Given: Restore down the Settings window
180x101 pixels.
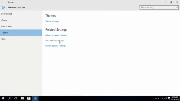Looking at the screenshot, I should coord(171,2).
